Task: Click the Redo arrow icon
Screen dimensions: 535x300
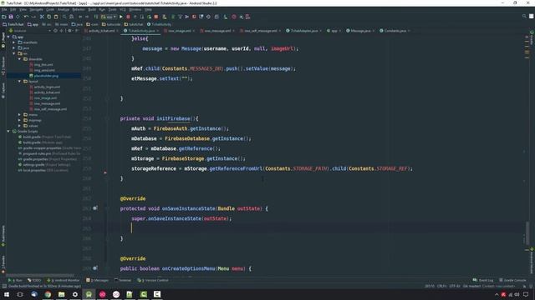Action: point(33,17)
